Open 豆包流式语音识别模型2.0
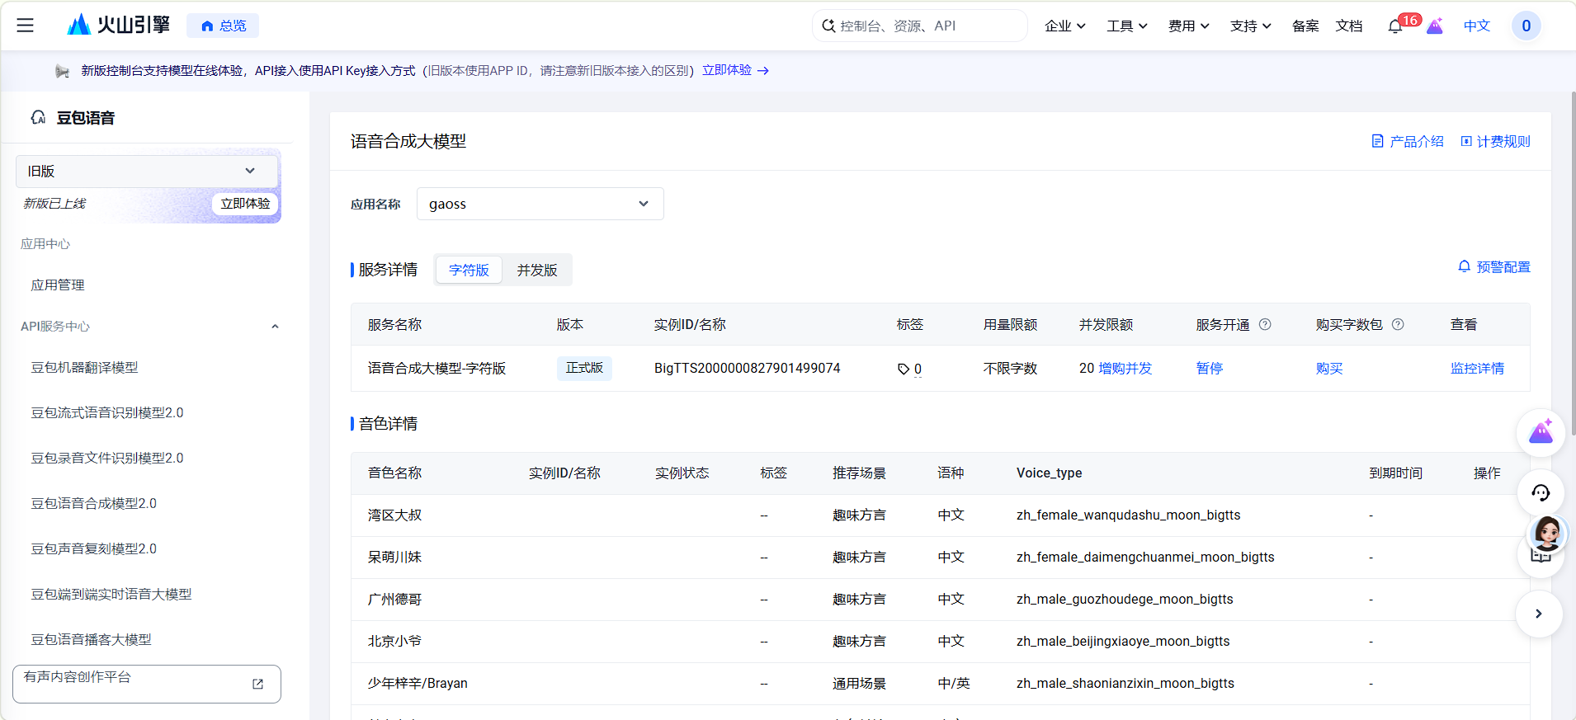The image size is (1576, 720). [x=107, y=412]
